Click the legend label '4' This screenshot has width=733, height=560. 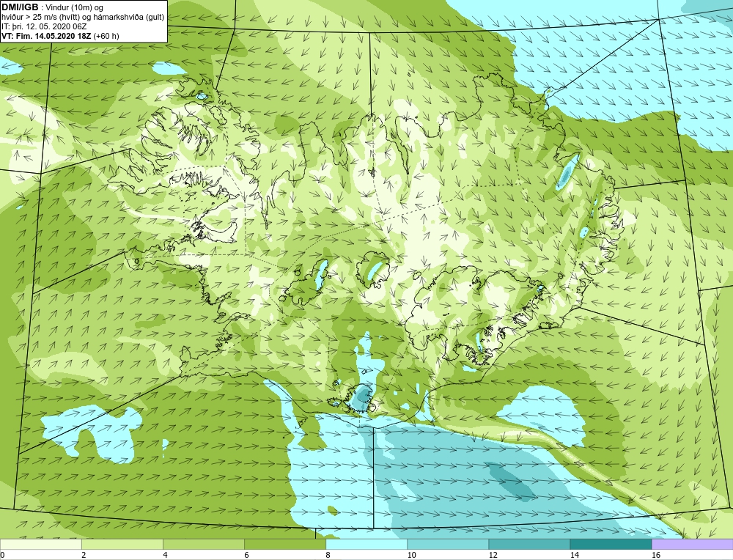pyautogui.click(x=165, y=555)
